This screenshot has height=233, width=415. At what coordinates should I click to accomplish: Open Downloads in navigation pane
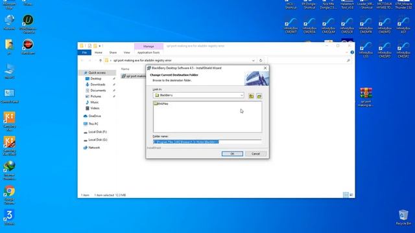click(x=98, y=85)
